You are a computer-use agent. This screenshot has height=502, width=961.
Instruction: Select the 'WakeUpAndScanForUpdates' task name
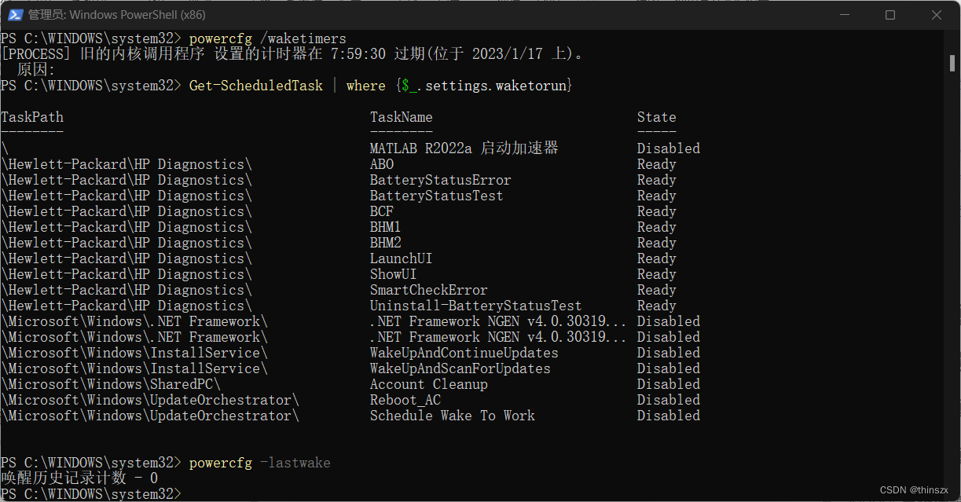[x=460, y=368]
